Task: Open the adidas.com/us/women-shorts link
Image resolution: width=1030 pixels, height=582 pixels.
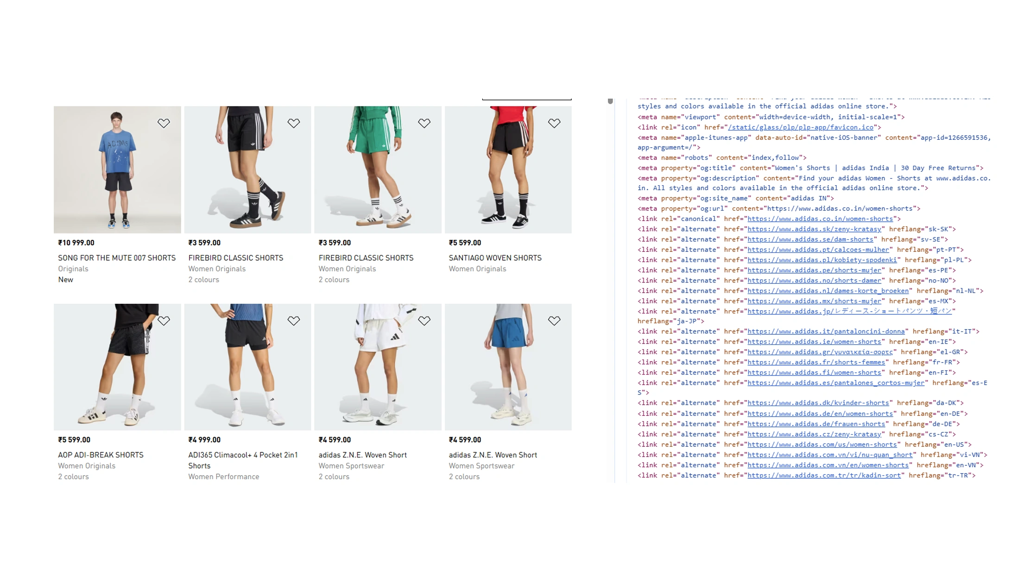Action: [x=821, y=444]
